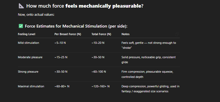Click the 'Total Force (N)' column header
This screenshot has width=220, height=102.
tap(101, 34)
